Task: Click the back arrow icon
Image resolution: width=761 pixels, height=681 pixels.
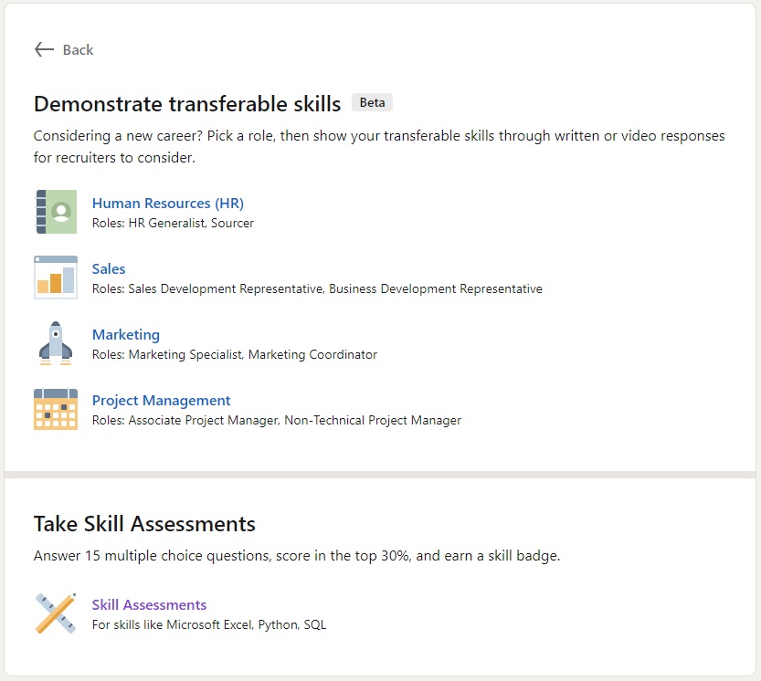Action: (44, 49)
